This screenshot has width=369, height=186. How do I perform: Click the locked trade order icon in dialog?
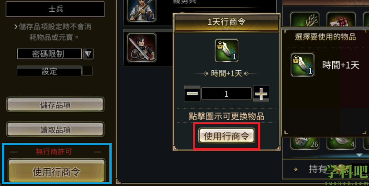[x=226, y=50]
